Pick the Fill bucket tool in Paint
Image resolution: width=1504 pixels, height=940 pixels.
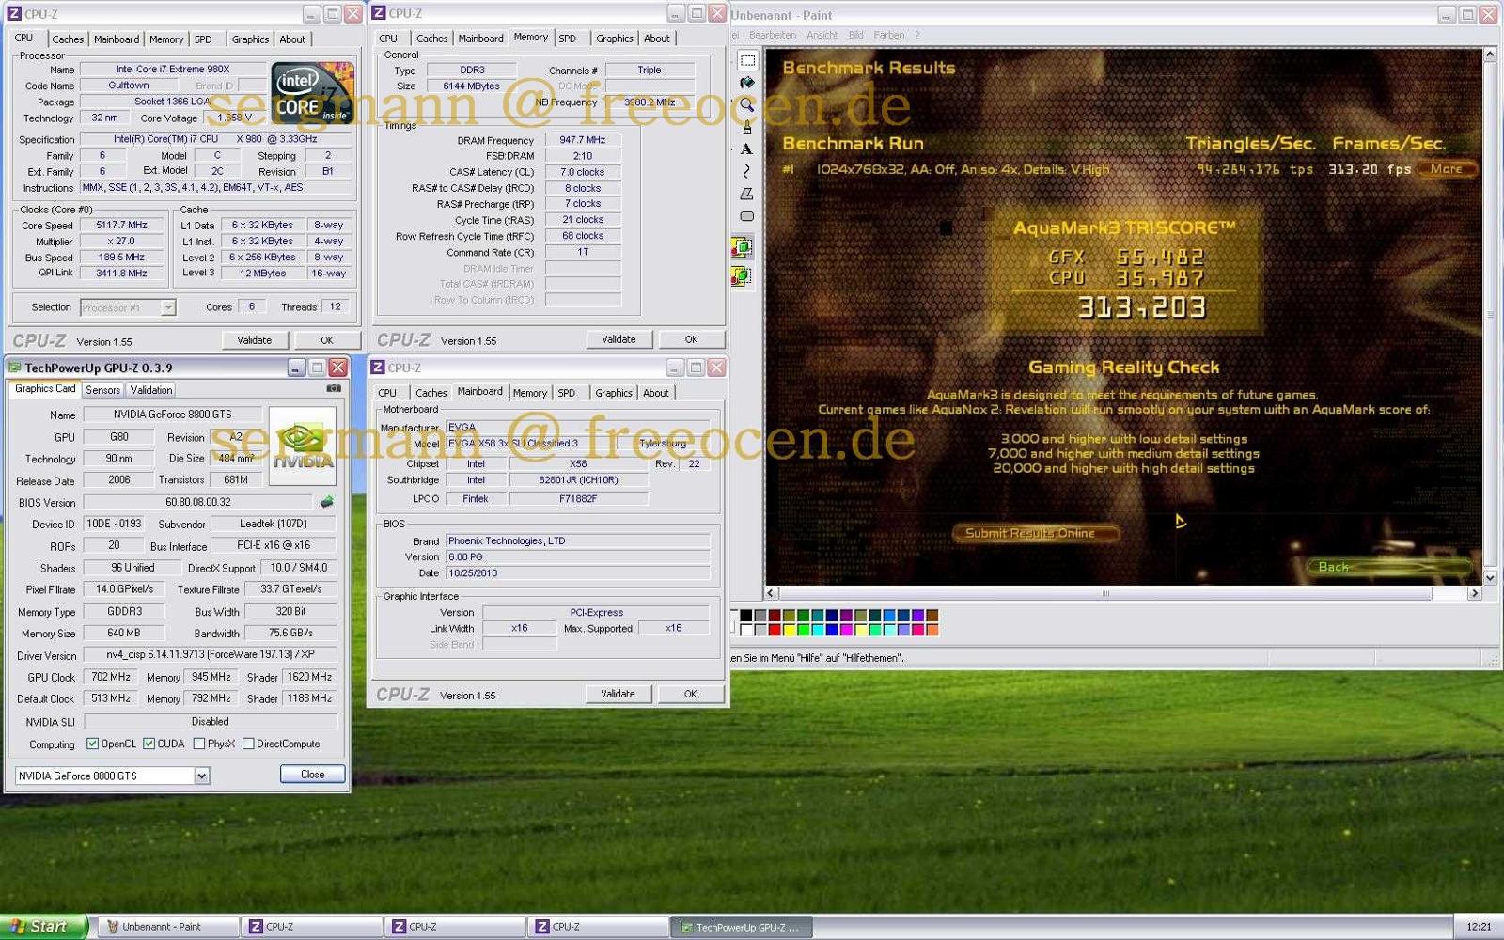pos(747,83)
